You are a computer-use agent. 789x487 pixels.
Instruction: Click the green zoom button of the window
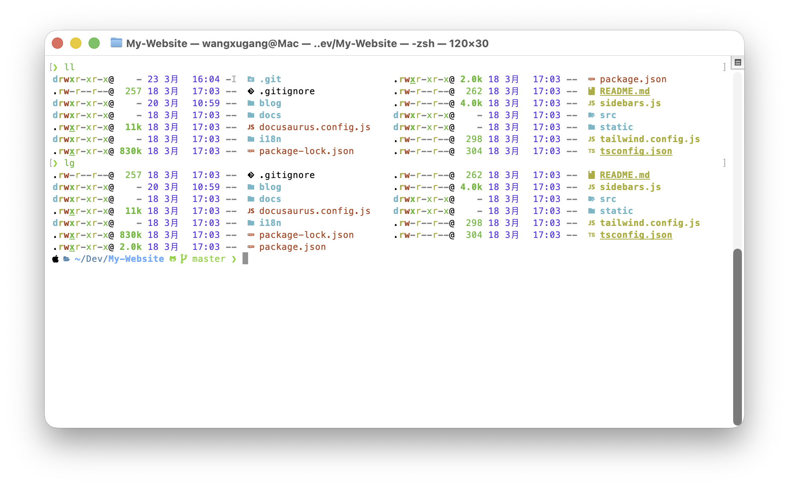94,43
